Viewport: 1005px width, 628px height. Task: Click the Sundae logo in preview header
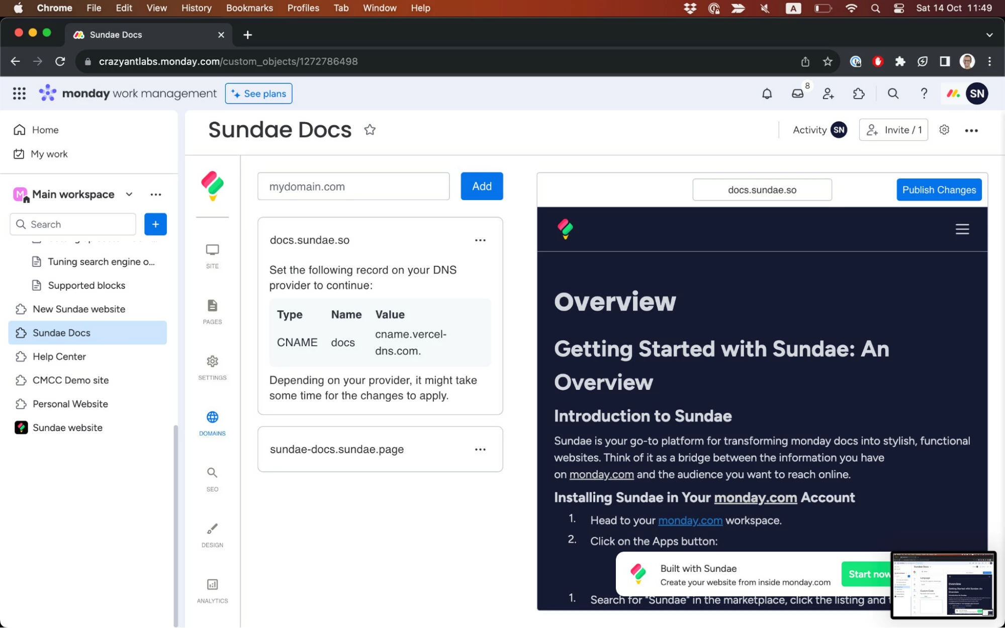(565, 229)
